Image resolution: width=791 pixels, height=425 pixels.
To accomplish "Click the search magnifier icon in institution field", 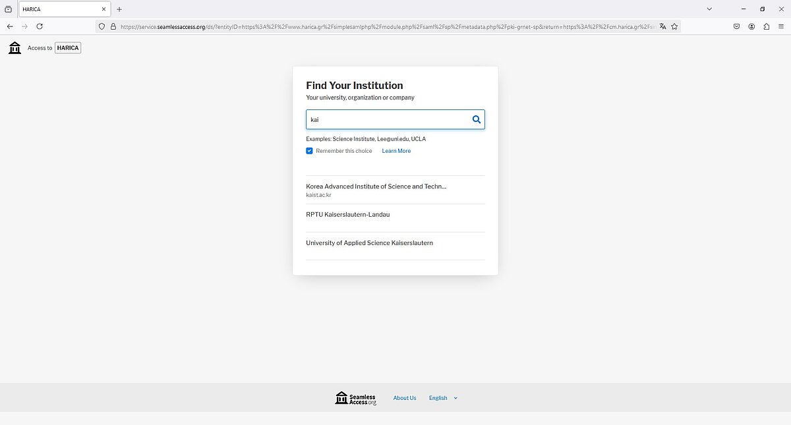I will tap(477, 119).
